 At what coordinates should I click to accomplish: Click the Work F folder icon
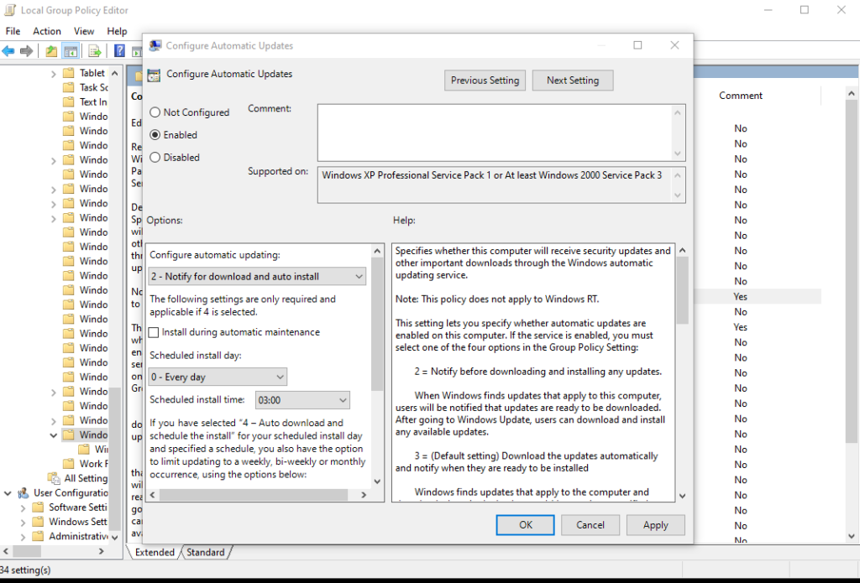[x=69, y=464]
